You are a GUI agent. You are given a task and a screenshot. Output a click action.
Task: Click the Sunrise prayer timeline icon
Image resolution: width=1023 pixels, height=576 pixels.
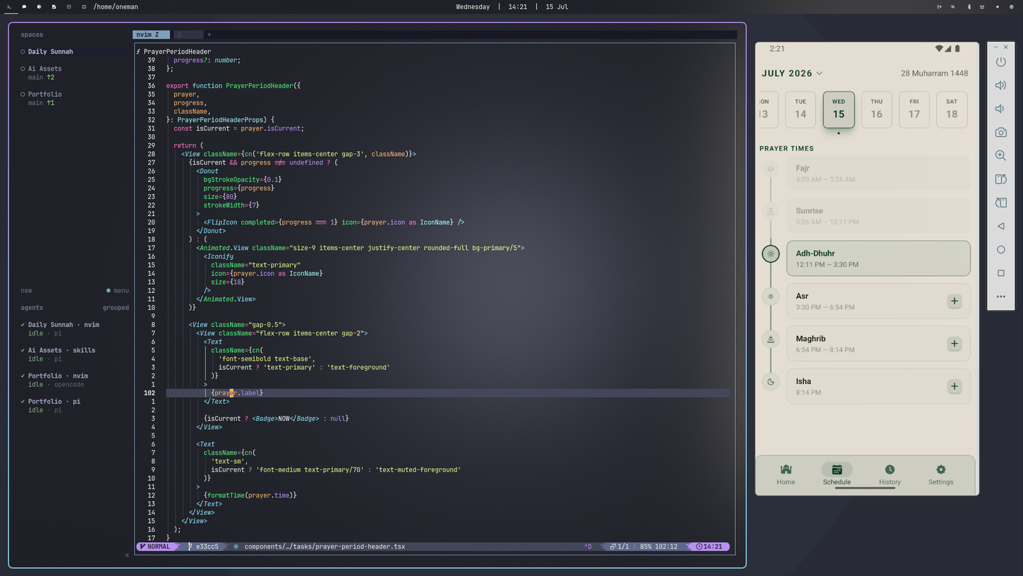(770, 211)
